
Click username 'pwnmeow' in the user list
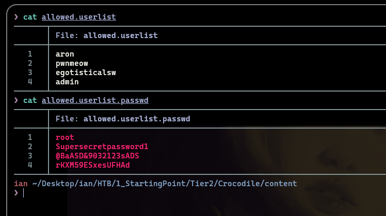72,63
